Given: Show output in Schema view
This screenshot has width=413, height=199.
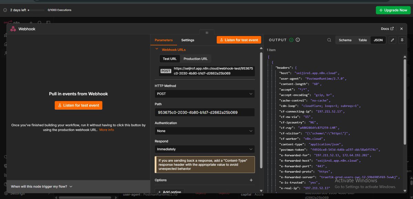Looking at the screenshot, I should pos(345,40).
